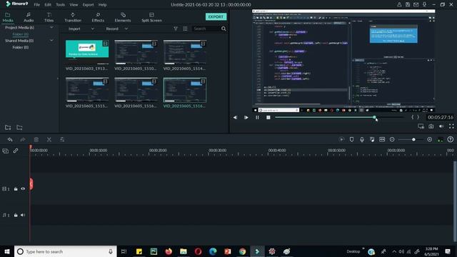This screenshot has height=257, width=457.
Task: Select the VID_20210605_1510 clip thumbnail
Action: click(136, 52)
